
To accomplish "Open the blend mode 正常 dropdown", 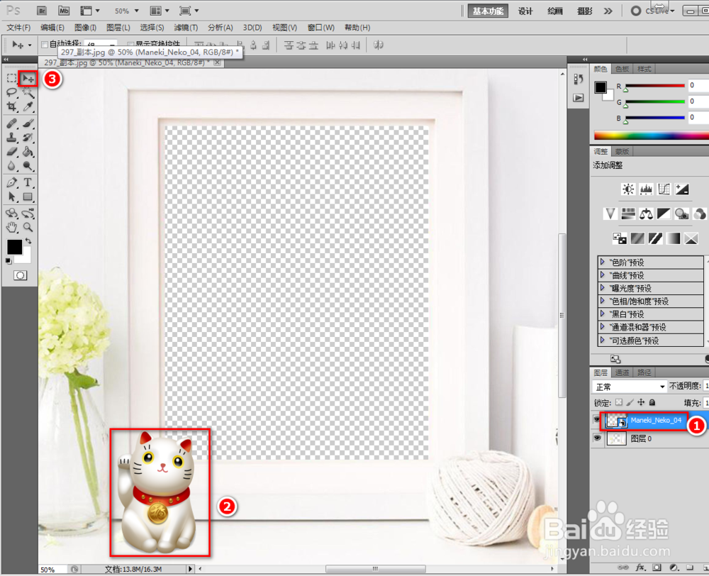I will point(630,387).
